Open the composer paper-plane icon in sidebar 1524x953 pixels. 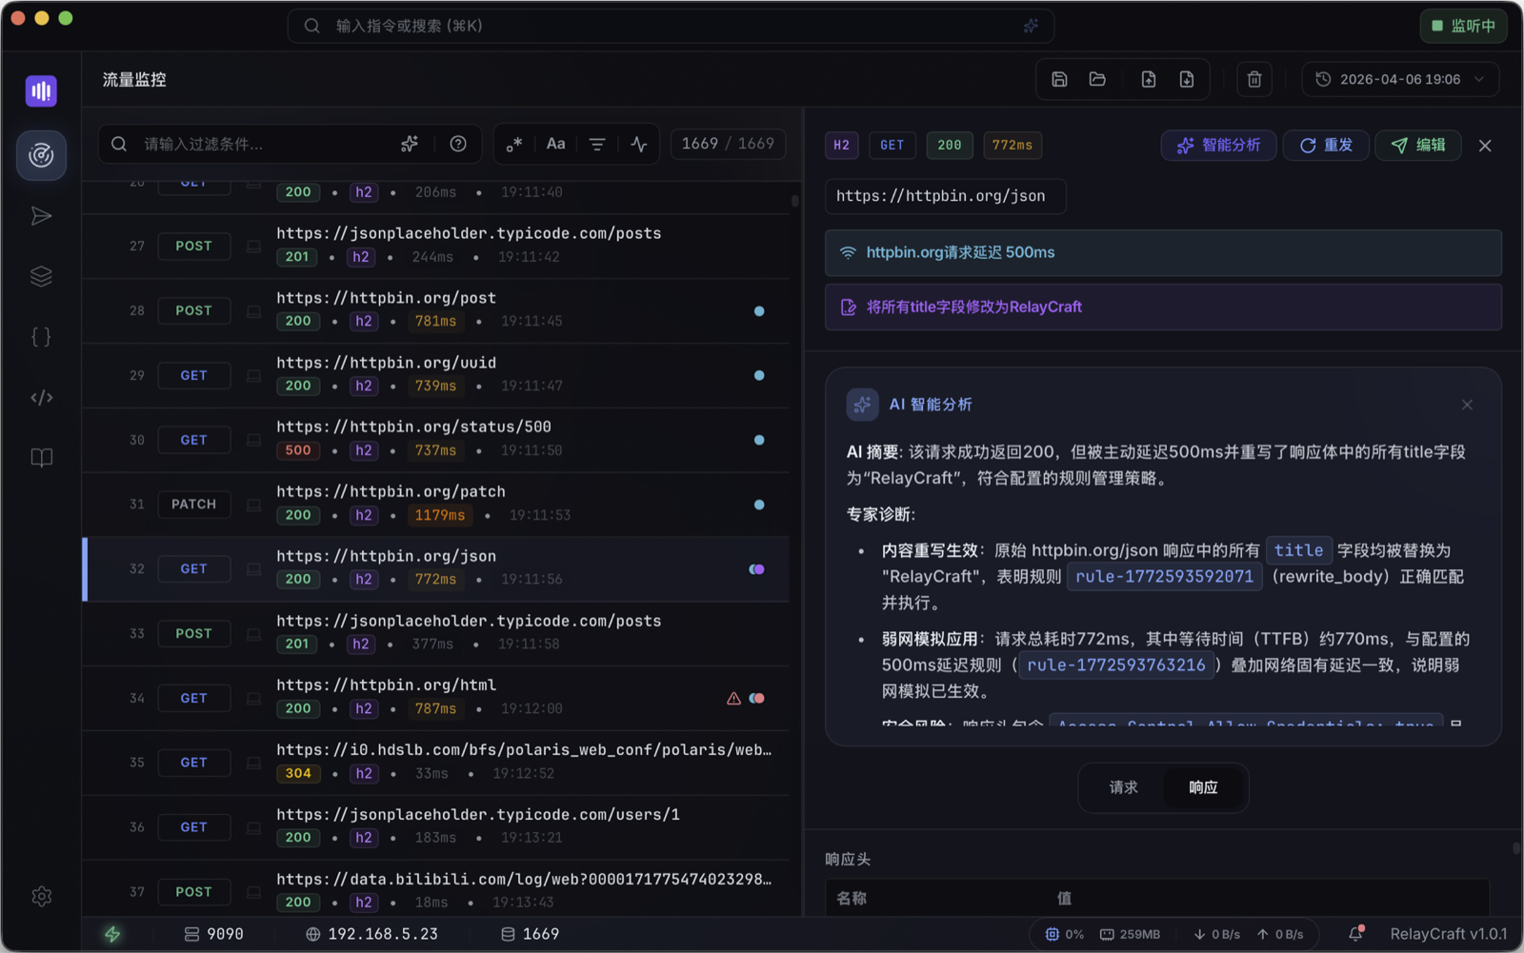(41, 216)
